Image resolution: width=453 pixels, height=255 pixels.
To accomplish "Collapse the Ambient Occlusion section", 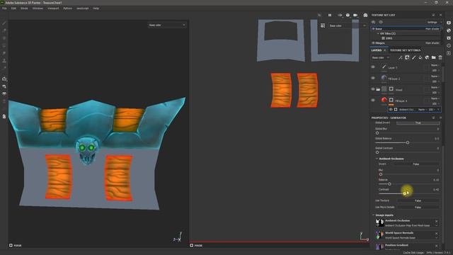I will [x=377, y=159].
